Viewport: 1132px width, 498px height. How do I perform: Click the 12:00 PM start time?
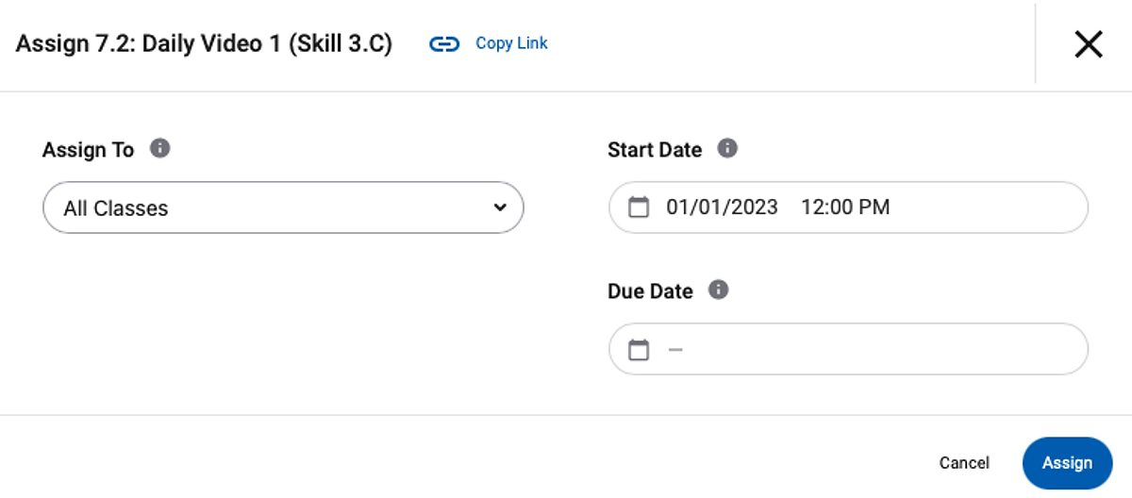pyautogui.click(x=845, y=207)
